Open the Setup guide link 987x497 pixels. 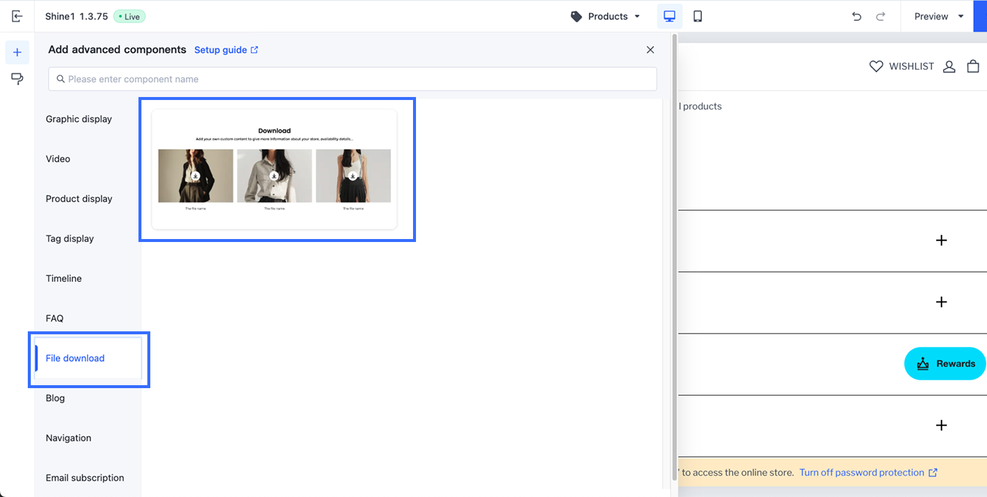coord(226,50)
